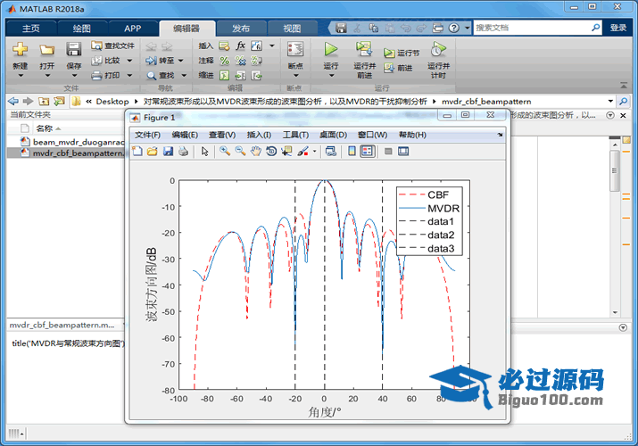
Task: Open the Help 帮助(H) menu in Figure 1
Action: coord(412,135)
